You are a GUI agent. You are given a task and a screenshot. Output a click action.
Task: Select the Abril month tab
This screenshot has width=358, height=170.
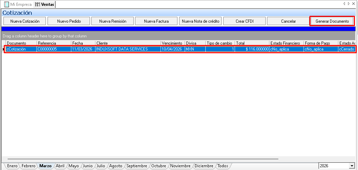point(60,166)
